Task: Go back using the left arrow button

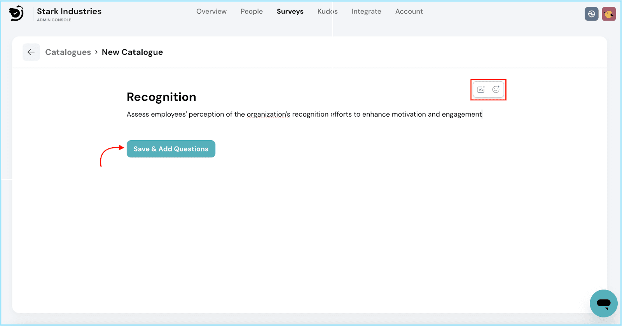Action: click(31, 52)
